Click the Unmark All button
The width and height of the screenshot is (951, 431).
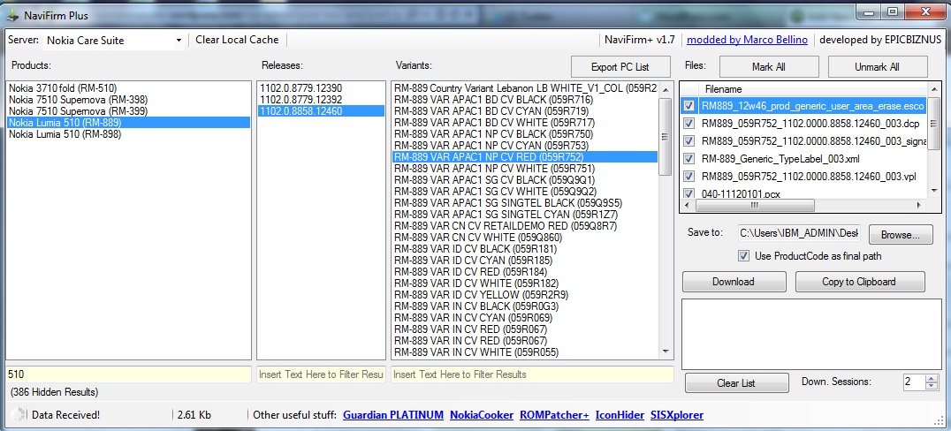(877, 66)
